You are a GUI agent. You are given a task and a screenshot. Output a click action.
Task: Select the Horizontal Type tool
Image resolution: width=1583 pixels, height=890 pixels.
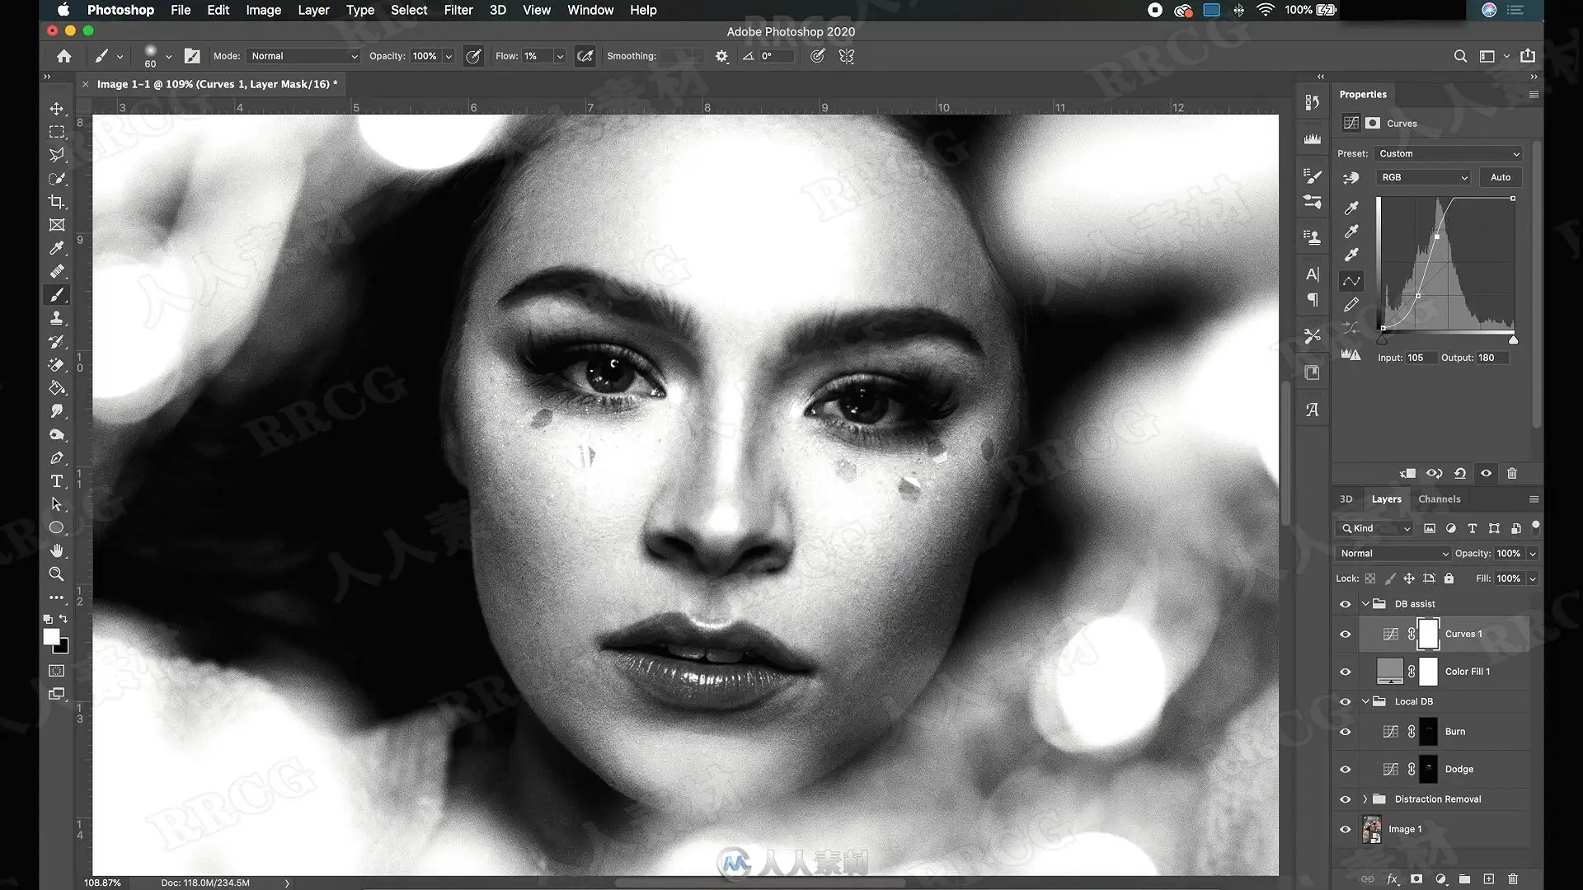click(56, 481)
